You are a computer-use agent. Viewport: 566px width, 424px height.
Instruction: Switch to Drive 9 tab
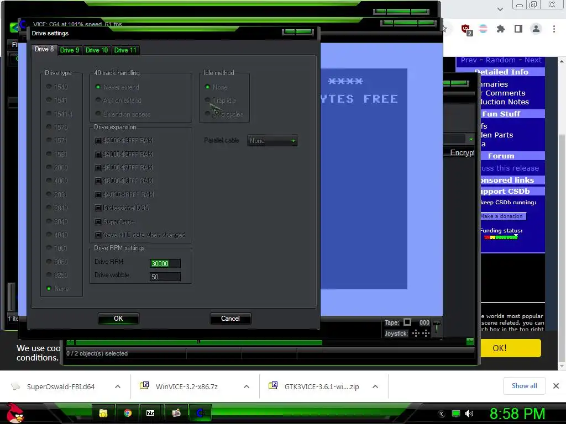(69, 50)
